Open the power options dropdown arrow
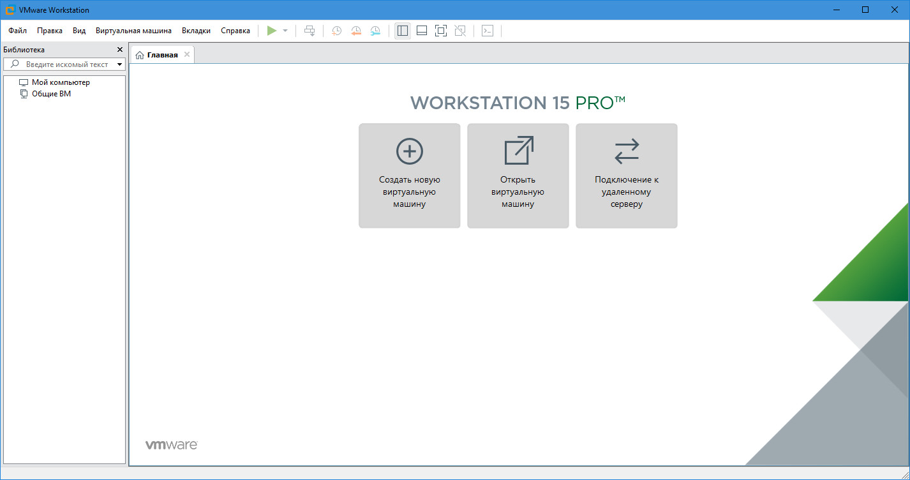The height and width of the screenshot is (480, 910). (x=285, y=31)
